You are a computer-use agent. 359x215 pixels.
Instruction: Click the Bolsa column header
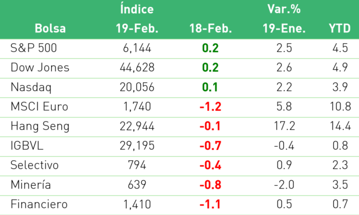point(50,29)
